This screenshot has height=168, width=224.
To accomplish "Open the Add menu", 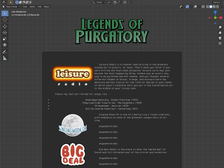I will 39,7.
